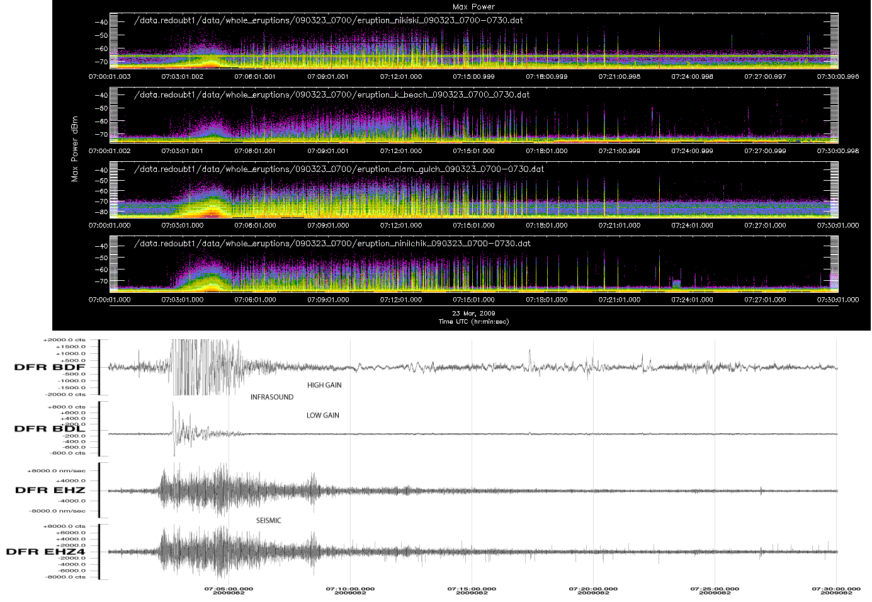The image size is (872, 602).
Task: Click the 07:20:00.000 seismic time label
Action: coord(593,589)
